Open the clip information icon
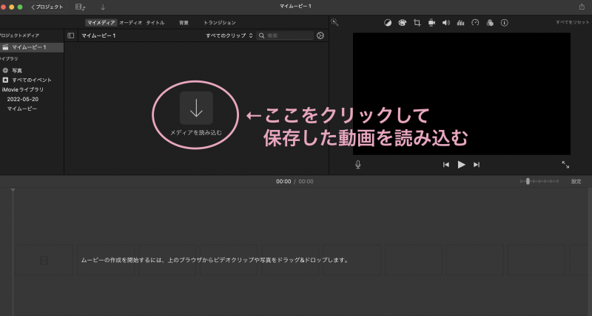The width and height of the screenshot is (592, 316). coord(505,23)
